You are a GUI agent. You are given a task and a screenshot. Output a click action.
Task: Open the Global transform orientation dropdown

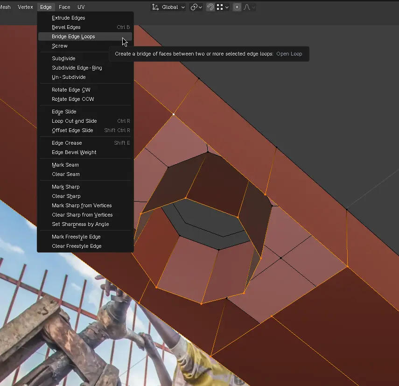[168, 7]
